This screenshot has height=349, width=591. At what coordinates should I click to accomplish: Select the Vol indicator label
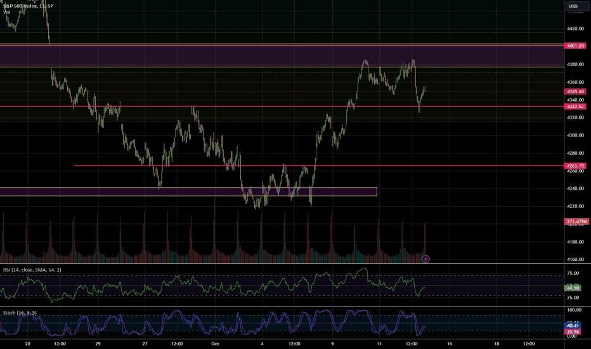(7, 13)
